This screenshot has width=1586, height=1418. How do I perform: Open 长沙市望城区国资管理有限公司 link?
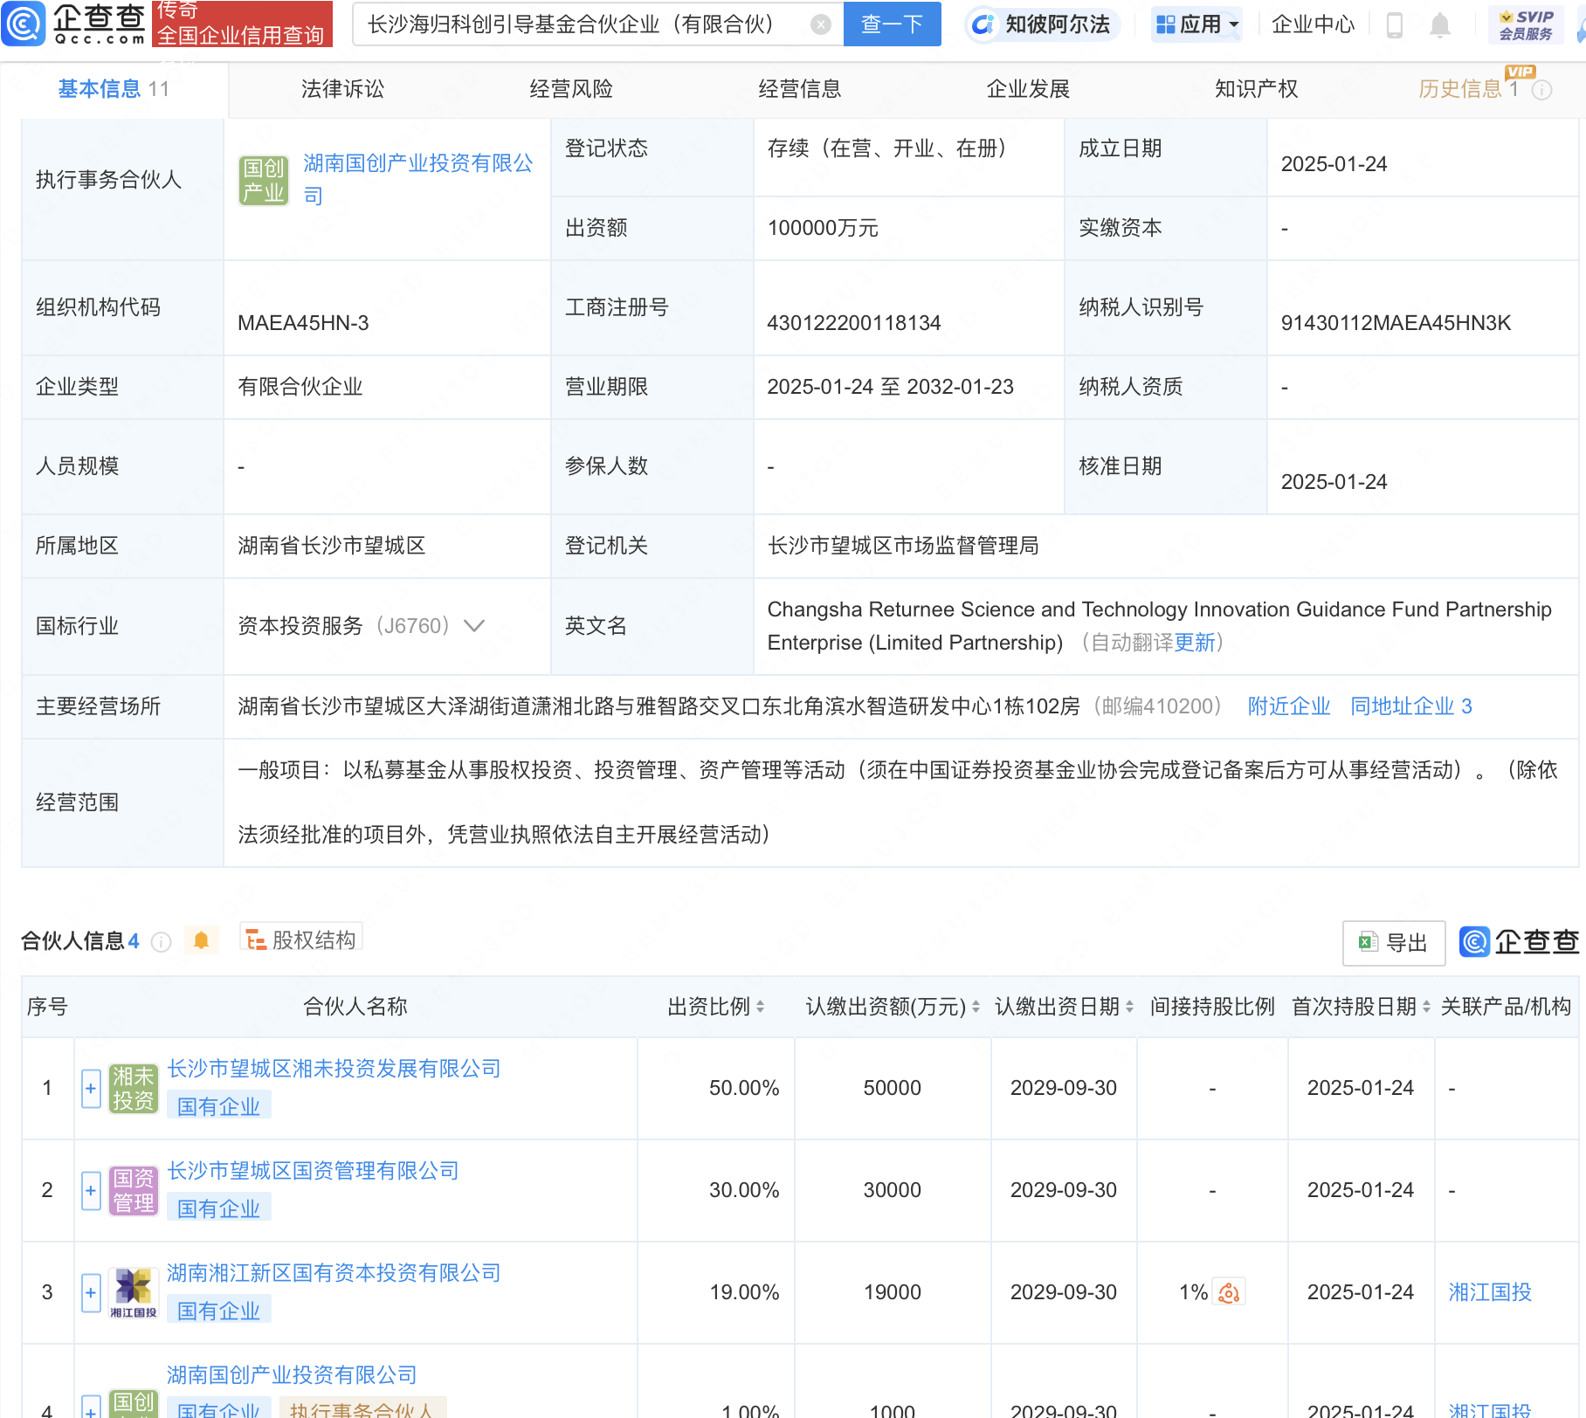pyautogui.click(x=313, y=1171)
